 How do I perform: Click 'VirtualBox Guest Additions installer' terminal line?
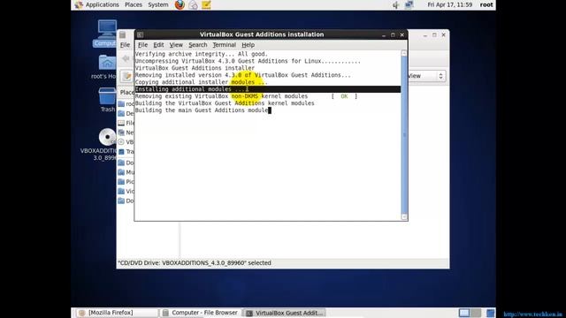[x=195, y=68]
